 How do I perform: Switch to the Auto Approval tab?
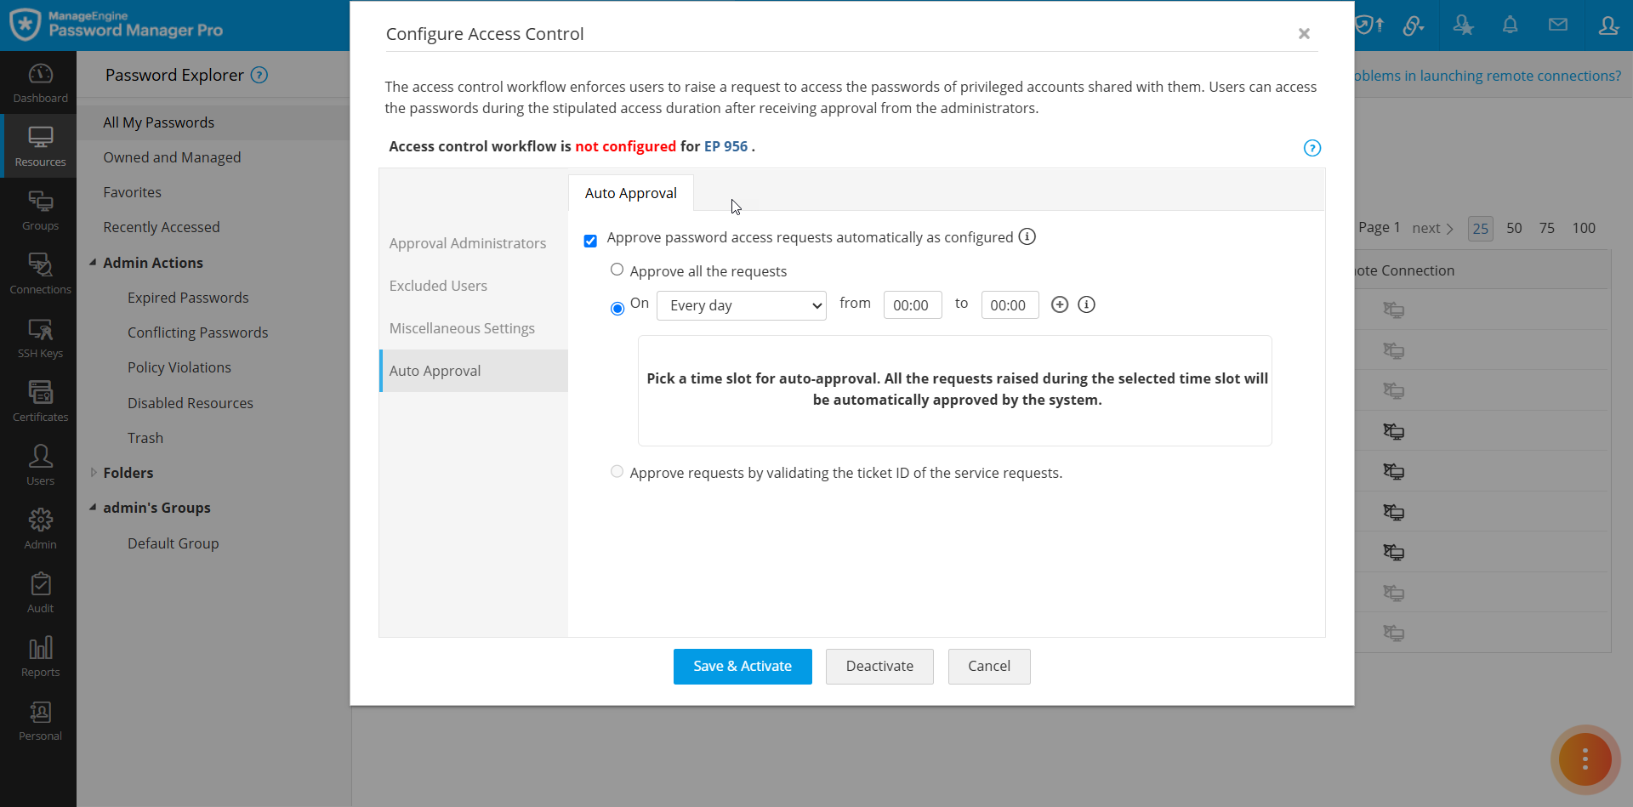point(630,193)
